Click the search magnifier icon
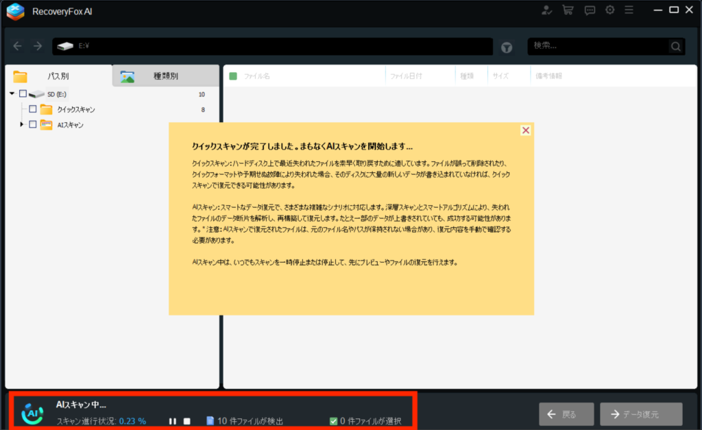Screen dimensions: 702x430 click(676, 47)
